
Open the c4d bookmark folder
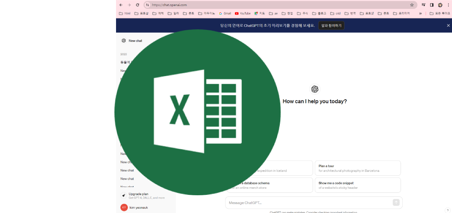[x=336, y=13]
